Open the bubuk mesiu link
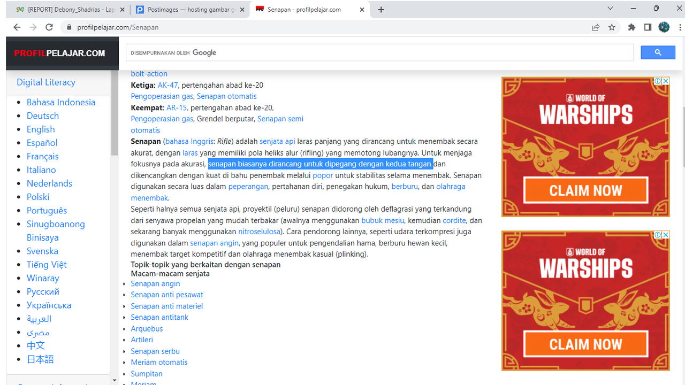Image resolution: width=685 pixels, height=385 pixels. coord(383,220)
